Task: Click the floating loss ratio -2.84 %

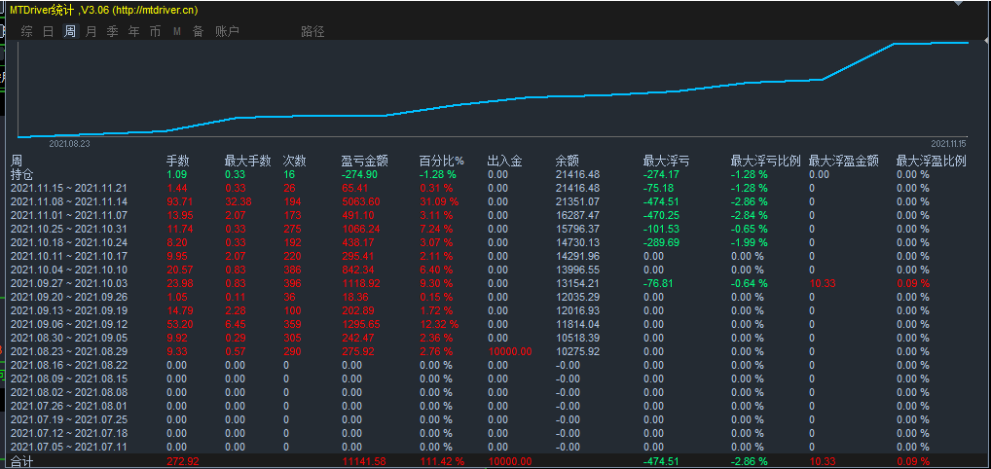Action: pos(749,215)
